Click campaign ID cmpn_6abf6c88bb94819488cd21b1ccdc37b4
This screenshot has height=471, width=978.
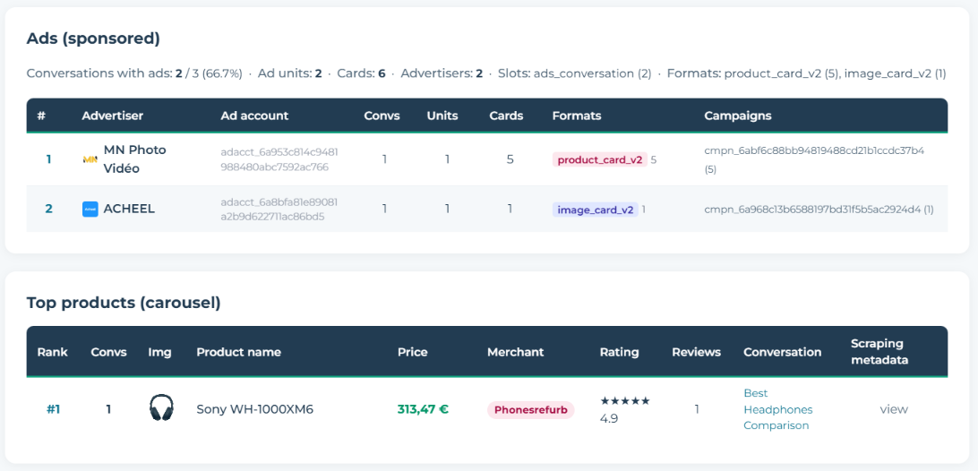point(814,151)
